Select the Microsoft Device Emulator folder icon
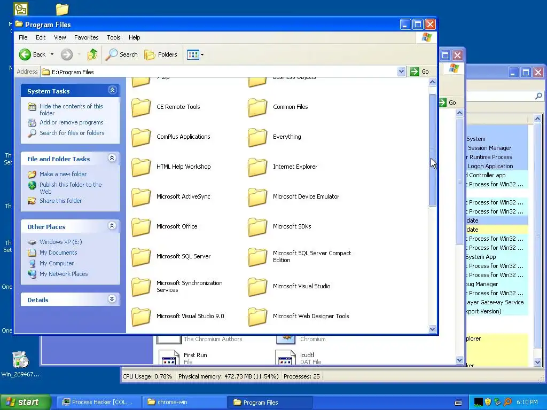Screen dimensions: 547x410 coord(257,198)
